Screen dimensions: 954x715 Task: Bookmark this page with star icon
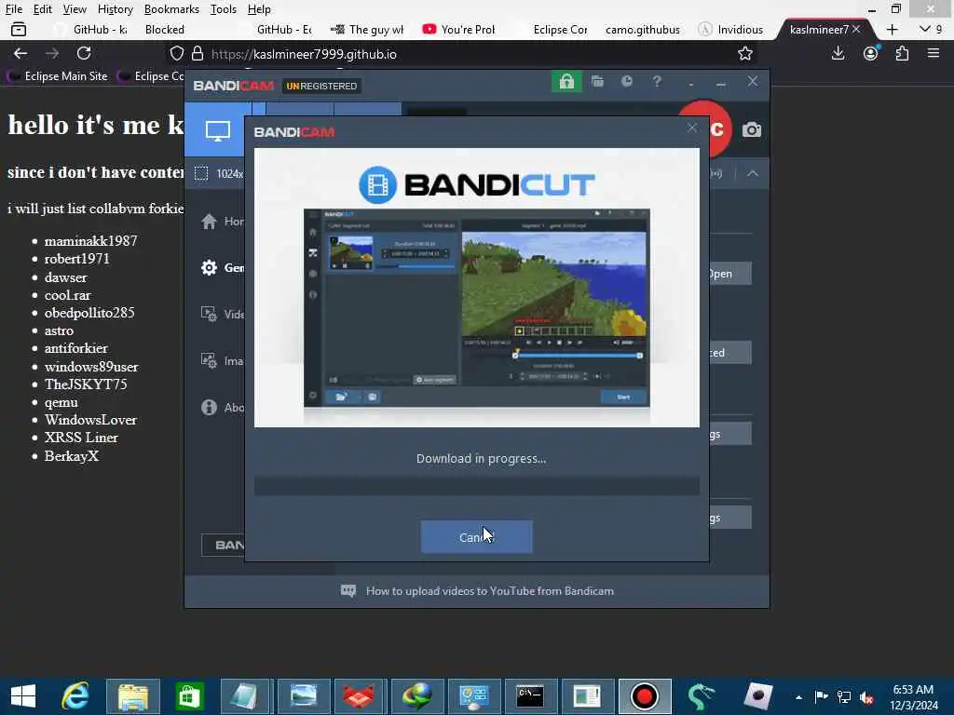coord(744,53)
